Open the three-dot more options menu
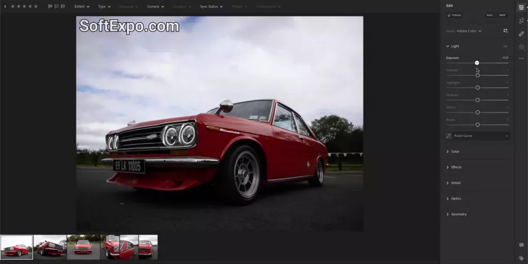The image size is (528, 264). [521, 58]
